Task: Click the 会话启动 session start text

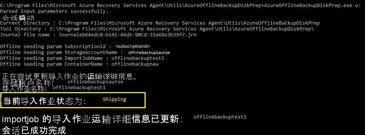Action: 19,18
